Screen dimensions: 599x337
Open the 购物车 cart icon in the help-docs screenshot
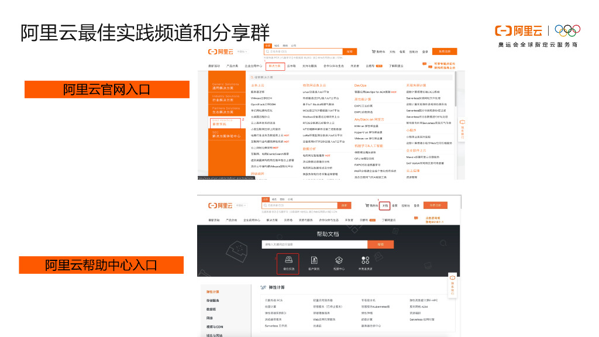(x=367, y=205)
